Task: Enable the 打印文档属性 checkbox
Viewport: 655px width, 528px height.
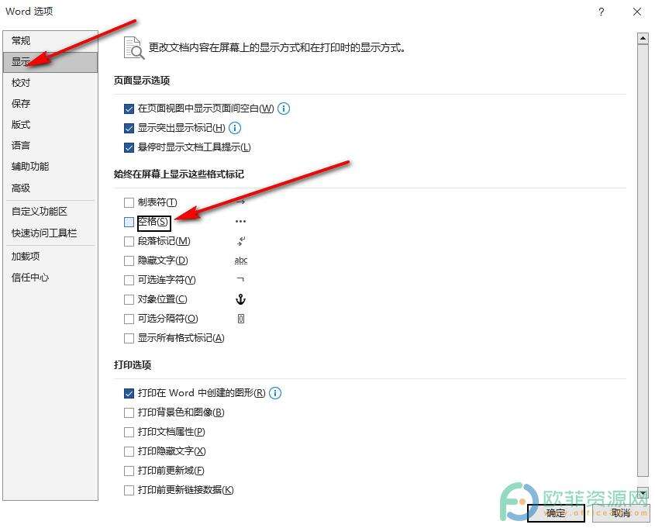Action: [x=129, y=432]
